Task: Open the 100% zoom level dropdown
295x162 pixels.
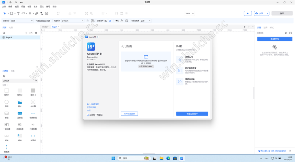Action: 190,13
